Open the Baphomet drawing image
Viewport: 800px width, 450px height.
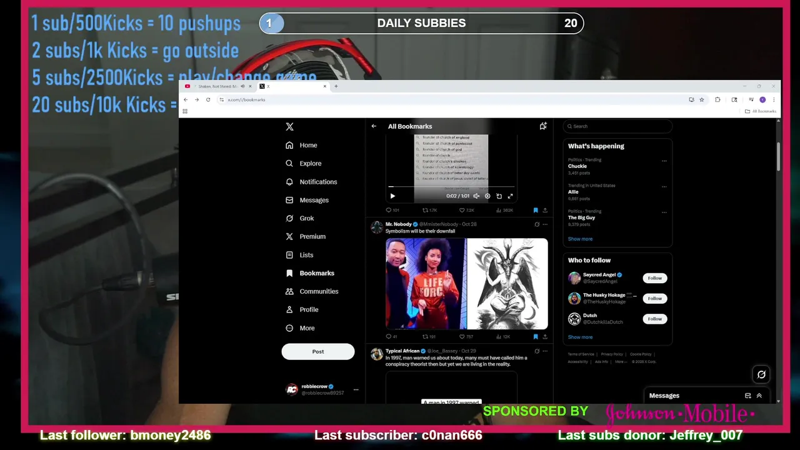click(x=507, y=284)
